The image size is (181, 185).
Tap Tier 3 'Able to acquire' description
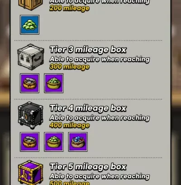[100, 59]
